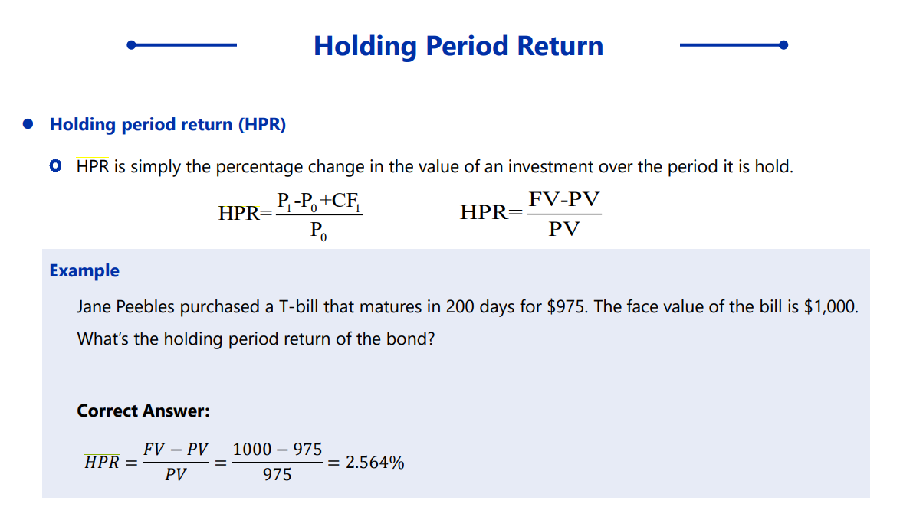This screenshot has width=913, height=517.
Task: Click the question about the bond's return
Action: point(256,339)
